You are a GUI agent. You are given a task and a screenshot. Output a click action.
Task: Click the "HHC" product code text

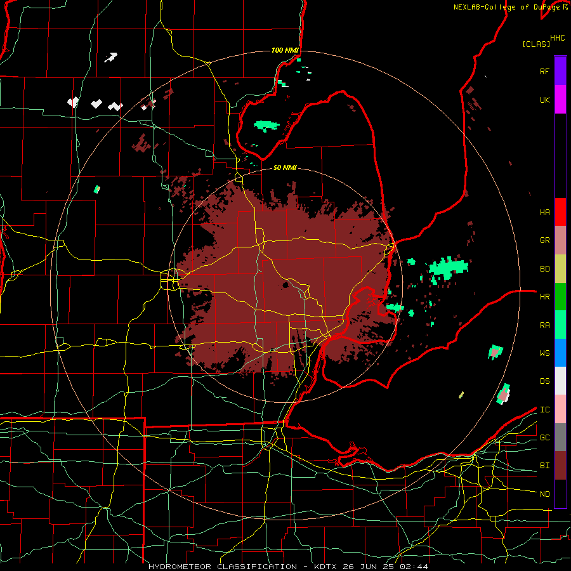(x=557, y=38)
